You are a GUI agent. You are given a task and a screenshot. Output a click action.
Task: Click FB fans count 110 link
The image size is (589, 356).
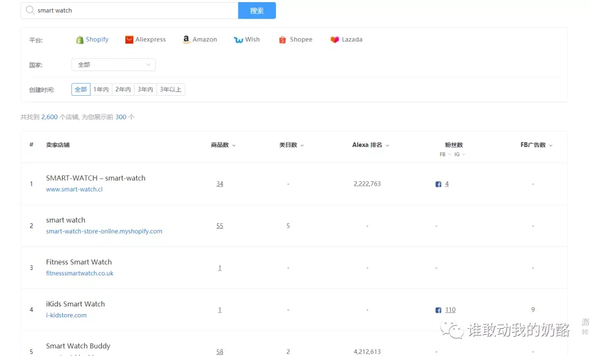pos(450,310)
